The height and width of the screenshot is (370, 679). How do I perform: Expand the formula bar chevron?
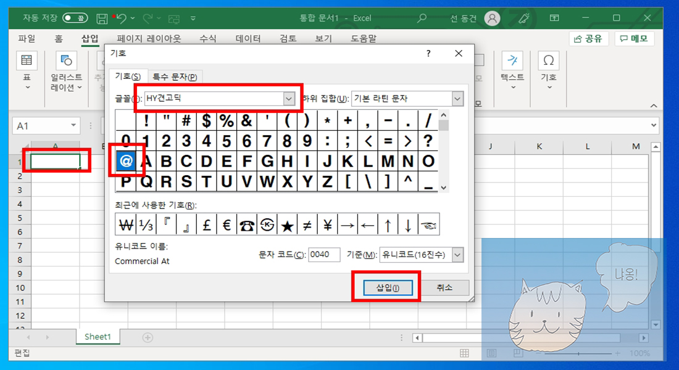[654, 126]
